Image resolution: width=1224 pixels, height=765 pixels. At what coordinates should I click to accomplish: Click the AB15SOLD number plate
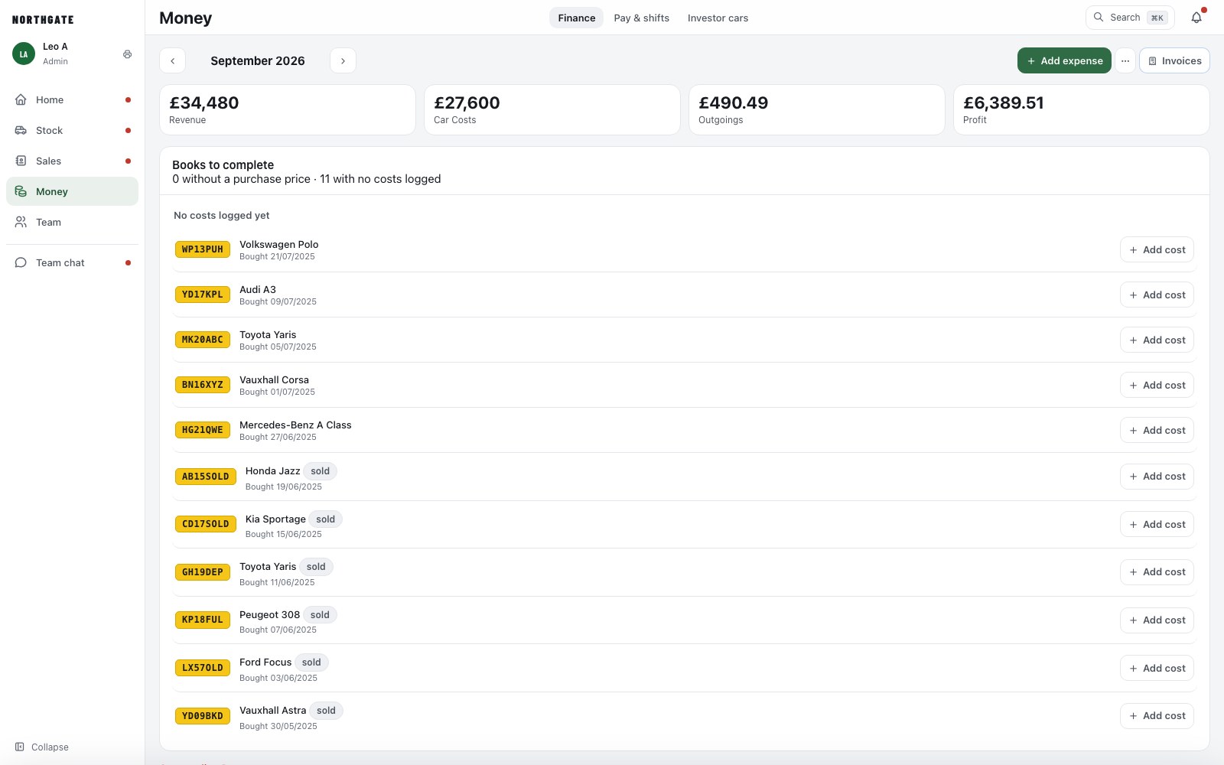[x=206, y=477]
